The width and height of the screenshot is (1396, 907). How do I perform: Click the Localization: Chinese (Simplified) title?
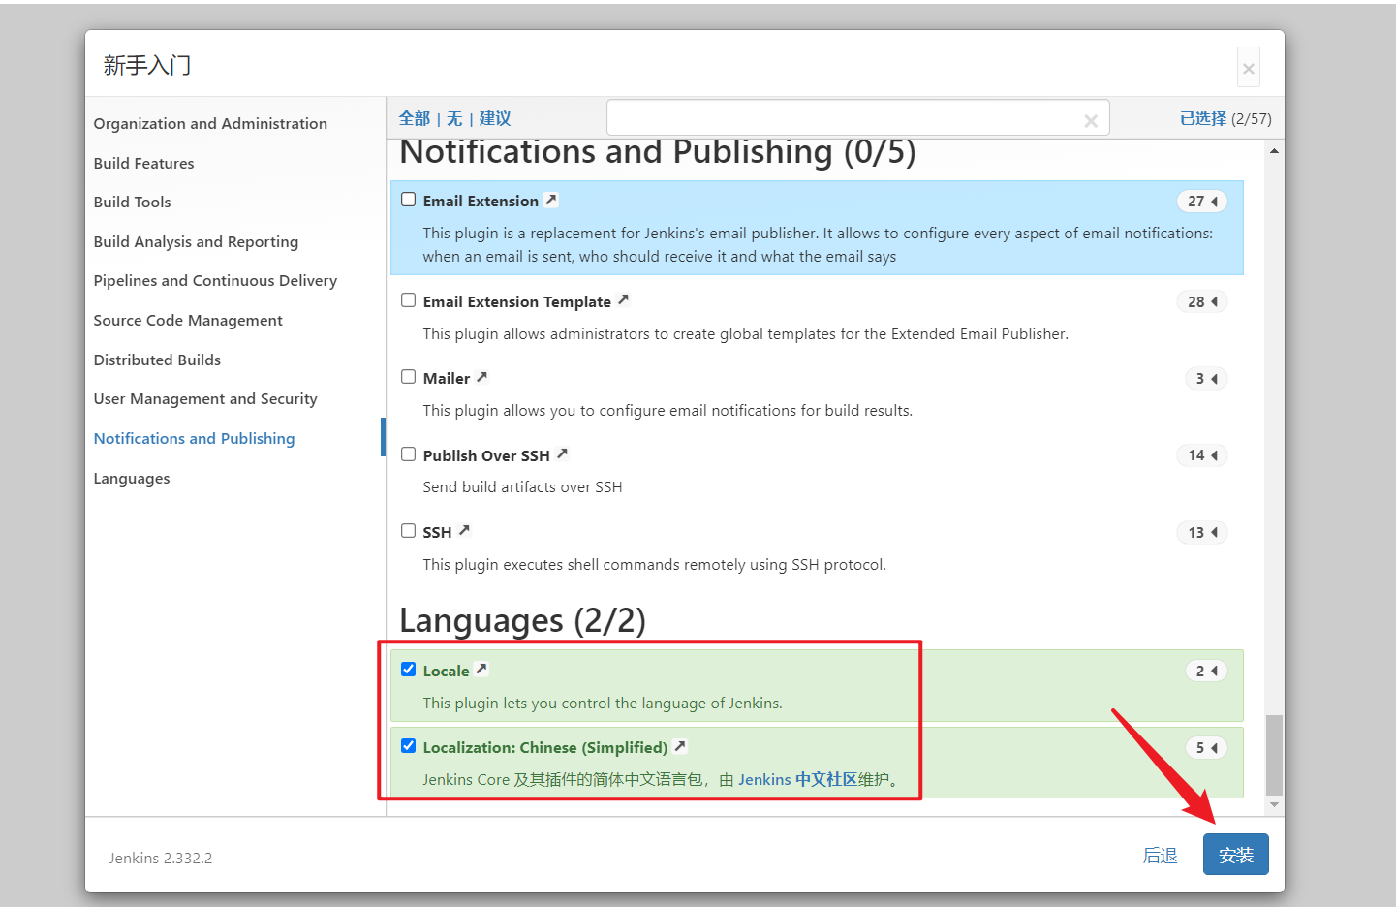[x=545, y=747]
